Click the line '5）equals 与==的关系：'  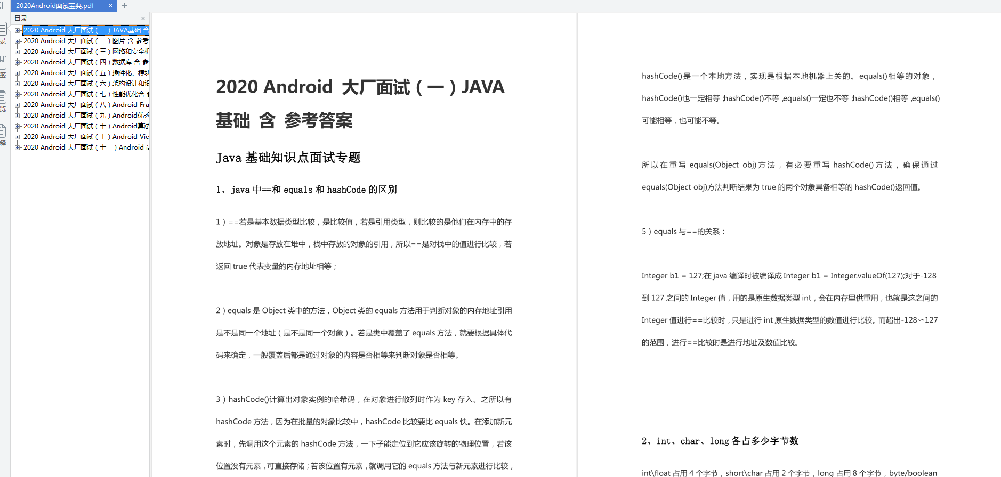click(683, 232)
